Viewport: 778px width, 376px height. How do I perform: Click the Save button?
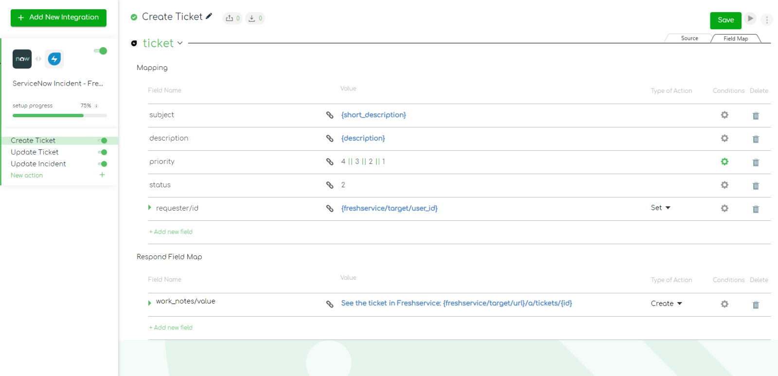click(x=725, y=20)
